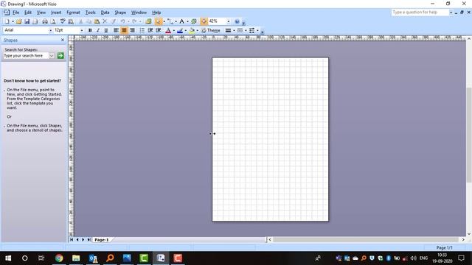Open Google Chrome from the taskbar

pyautogui.click(x=59, y=258)
